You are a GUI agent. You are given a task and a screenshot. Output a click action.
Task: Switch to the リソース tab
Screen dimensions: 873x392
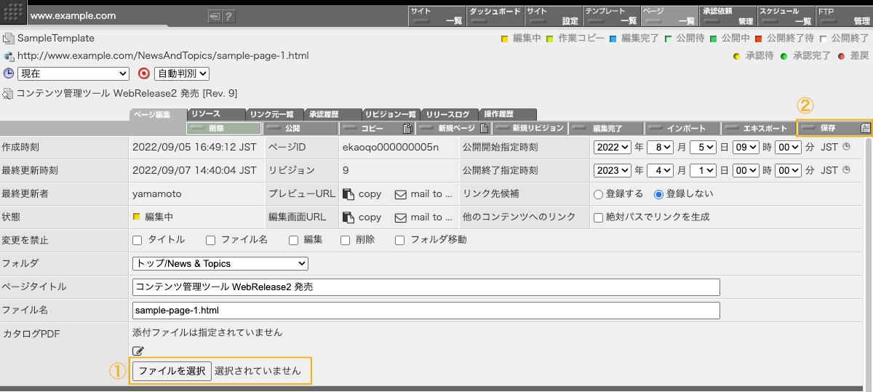(x=216, y=114)
